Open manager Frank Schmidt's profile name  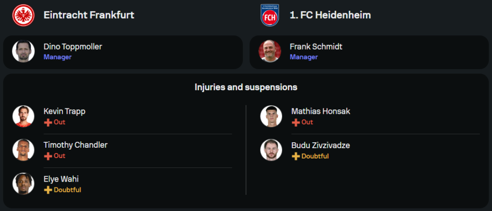316,47
